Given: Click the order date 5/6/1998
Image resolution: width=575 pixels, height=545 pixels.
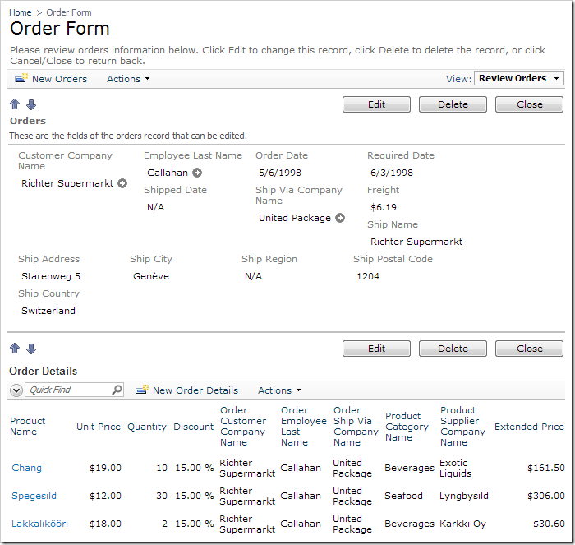Looking at the screenshot, I should [x=280, y=173].
